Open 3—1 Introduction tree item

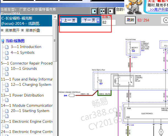pyautogui.click(x=26, y=47)
